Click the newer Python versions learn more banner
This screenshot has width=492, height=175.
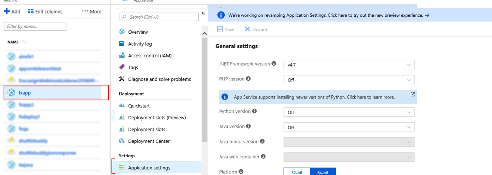tap(318, 97)
